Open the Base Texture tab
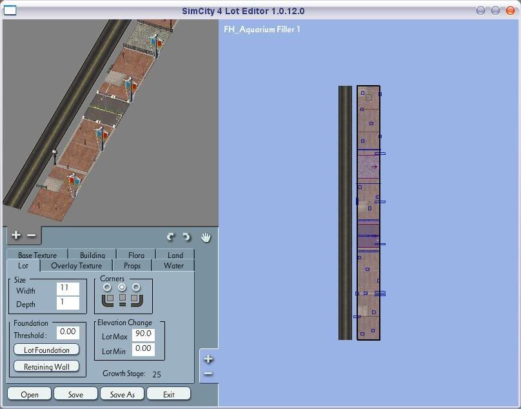This screenshot has height=409, width=521. click(37, 254)
